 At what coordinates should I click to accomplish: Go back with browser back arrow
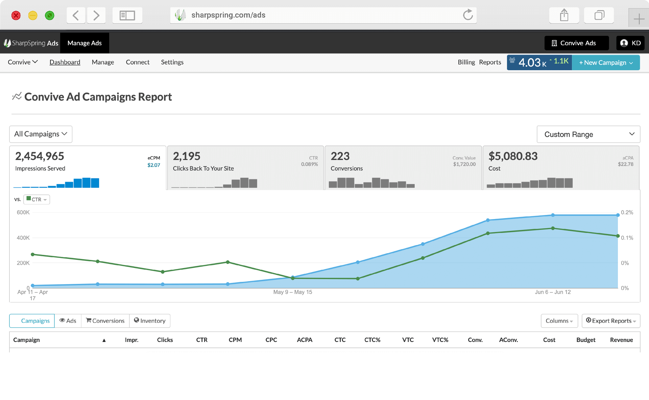coord(76,15)
